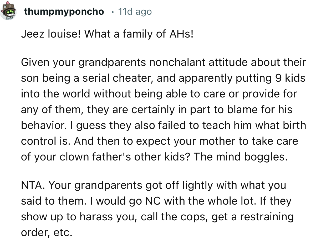Viewport: 311px width, 239px height.
Task: Click the "11d ago" comment timestamp
Action: 135,12
